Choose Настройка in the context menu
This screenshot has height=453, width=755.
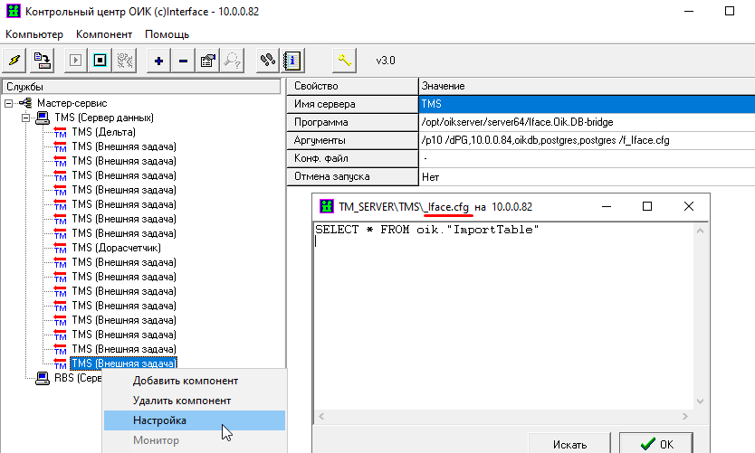click(160, 420)
